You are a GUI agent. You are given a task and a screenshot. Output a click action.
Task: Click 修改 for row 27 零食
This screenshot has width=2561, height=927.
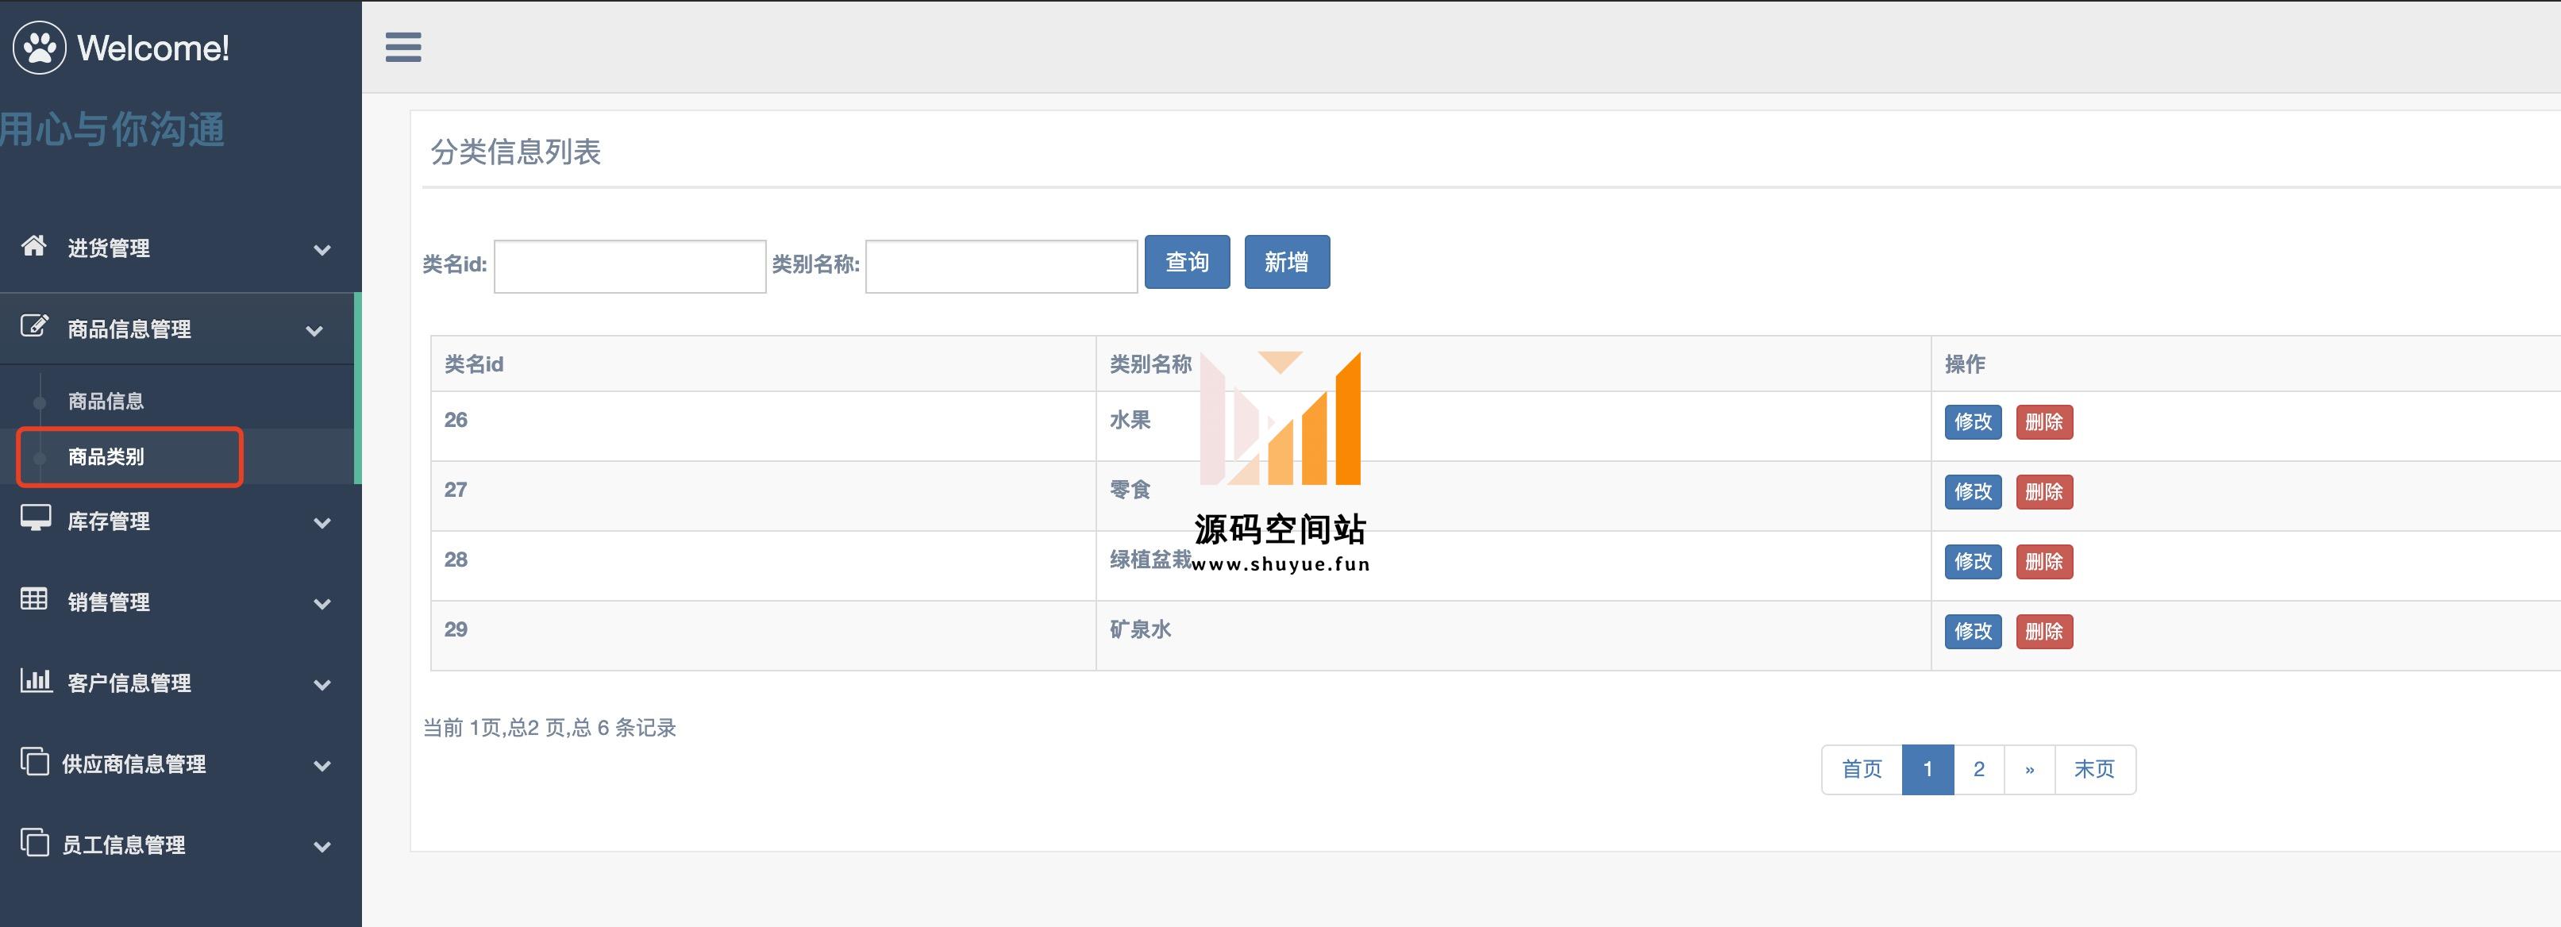point(1973,492)
